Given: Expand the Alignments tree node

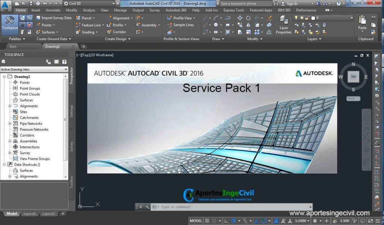Looking at the screenshot, I should 10,106.
